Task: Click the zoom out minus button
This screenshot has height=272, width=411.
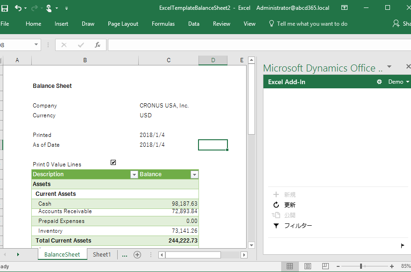Action: tap(338, 266)
